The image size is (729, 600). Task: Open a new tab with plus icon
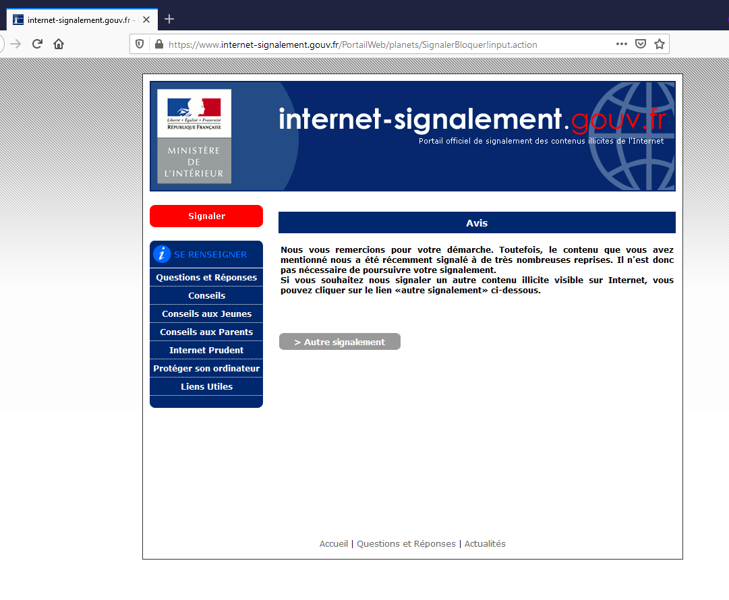[169, 19]
